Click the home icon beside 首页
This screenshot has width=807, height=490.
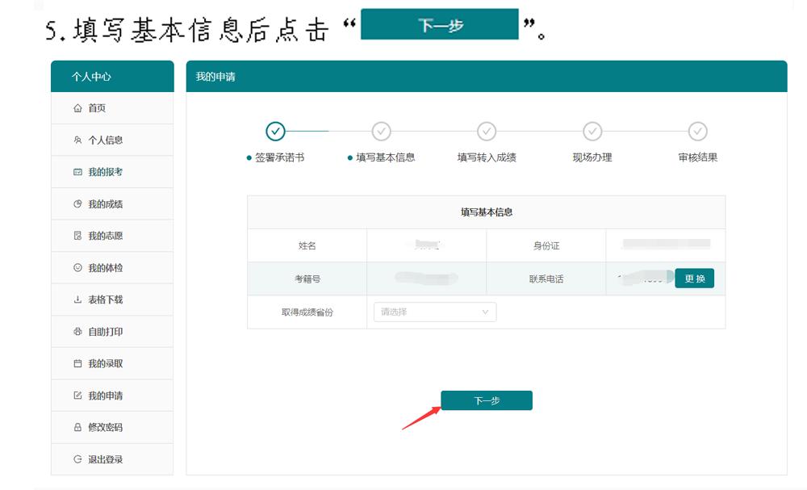[x=77, y=108]
